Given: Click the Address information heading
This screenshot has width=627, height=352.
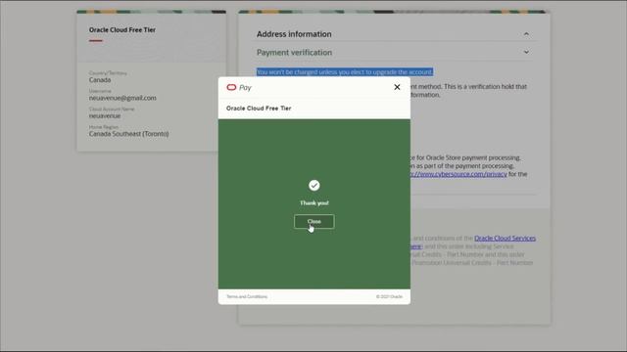Looking at the screenshot, I should pyautogui.click(x=294, y=34).
